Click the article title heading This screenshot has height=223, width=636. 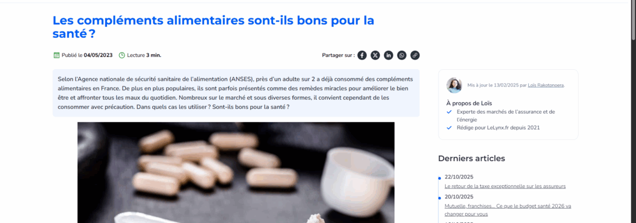pyautogui.click(x=213, y=27)
